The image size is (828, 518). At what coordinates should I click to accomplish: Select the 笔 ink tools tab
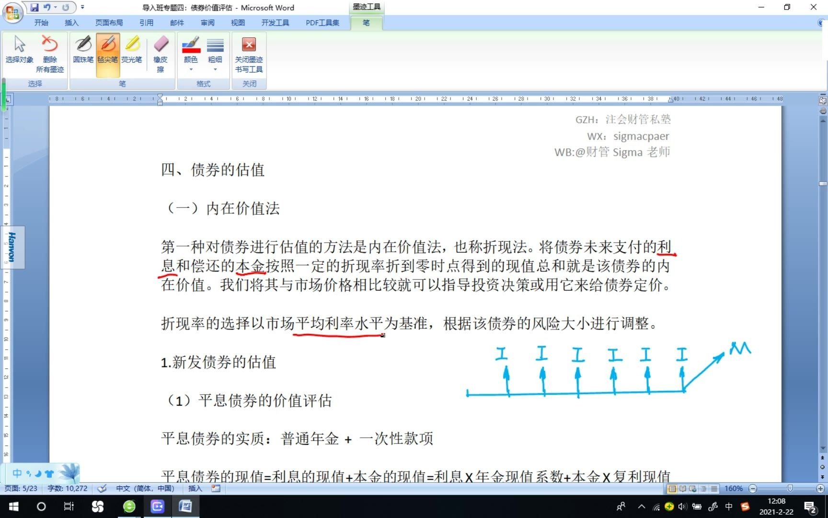(366, 23)
